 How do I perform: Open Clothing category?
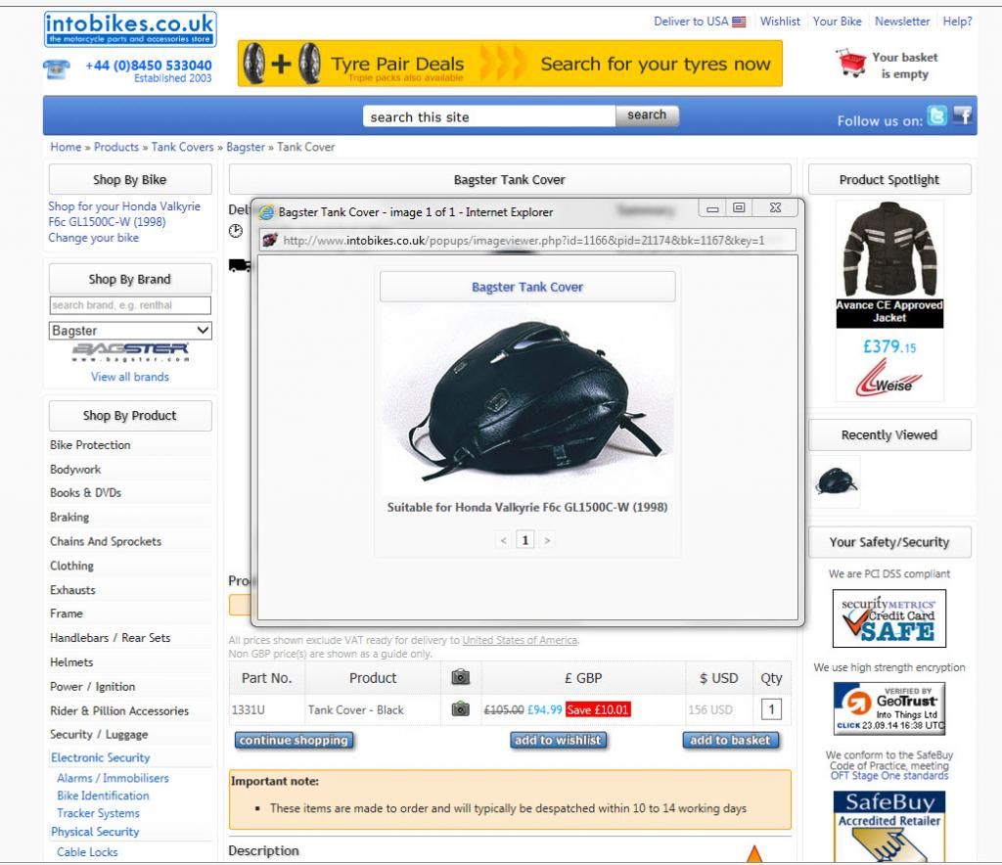click(x=71, y=566)
